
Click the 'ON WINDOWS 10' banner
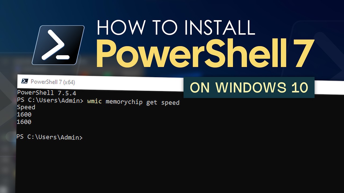[x=249, y=87]
